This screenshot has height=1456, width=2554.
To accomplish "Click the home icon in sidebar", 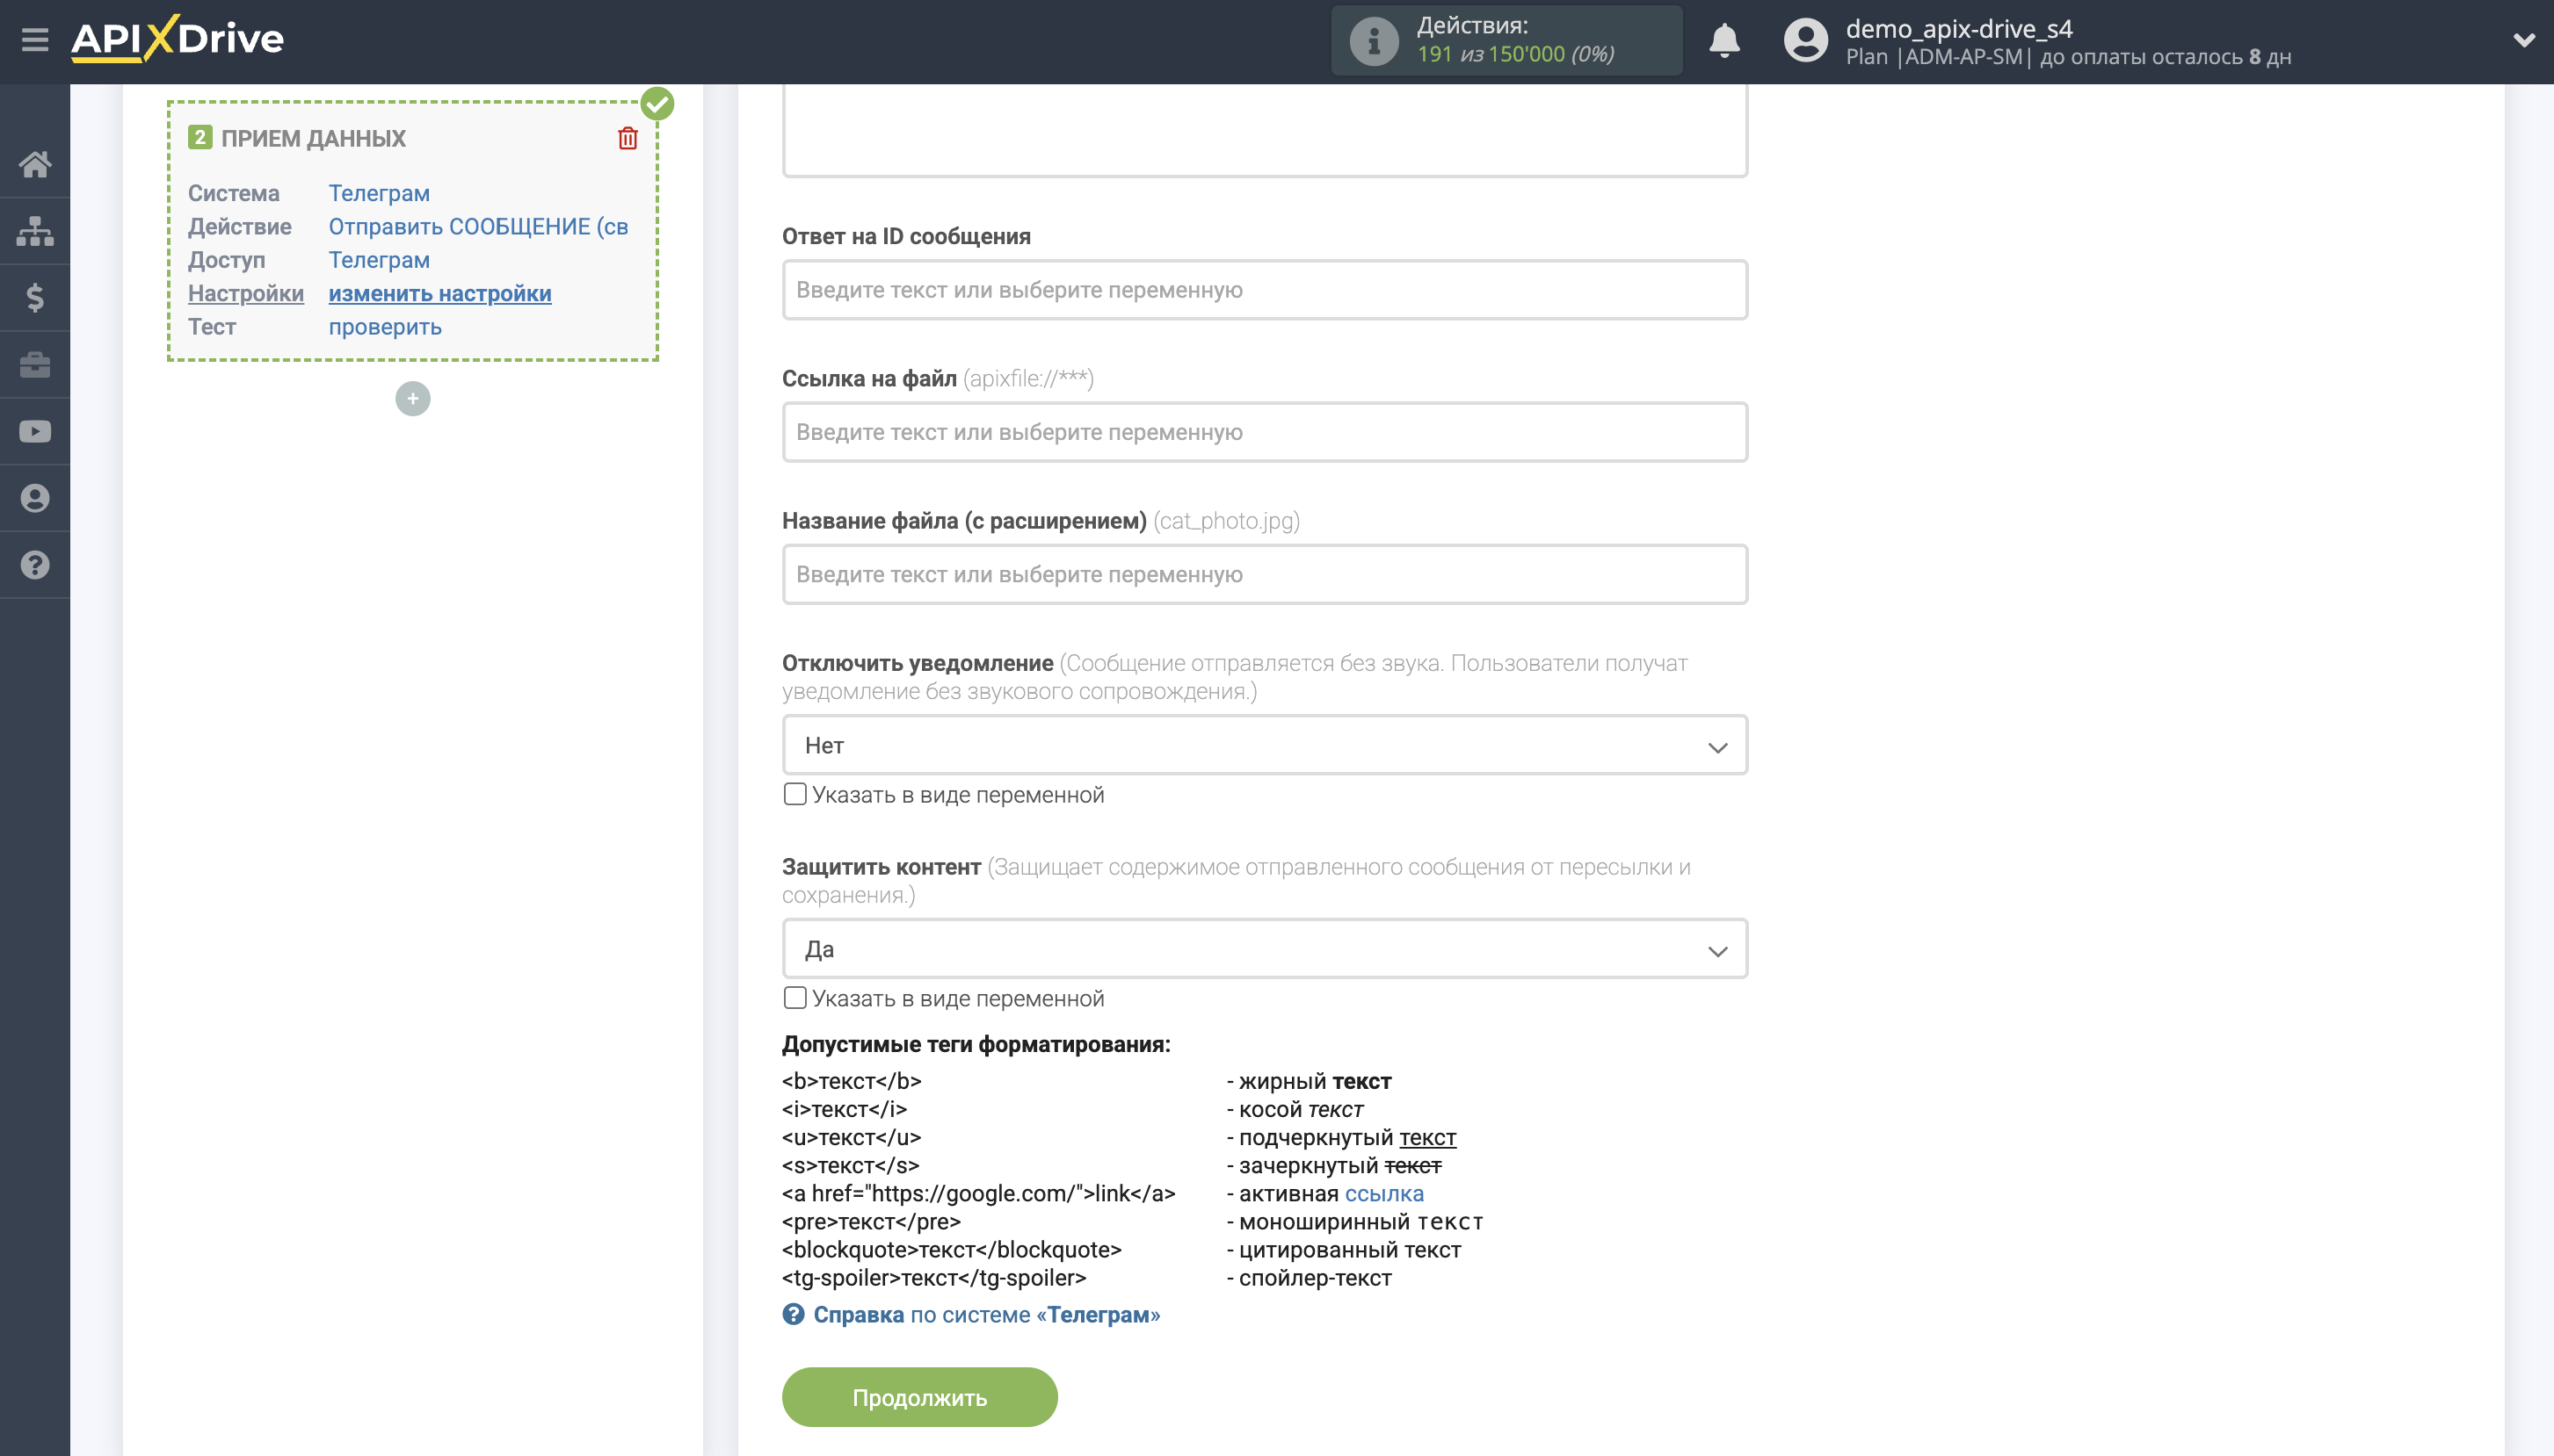I will (x=35, y=164).
